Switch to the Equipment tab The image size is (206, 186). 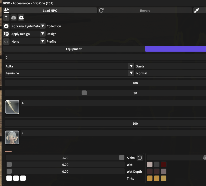[x=74, y=49]
